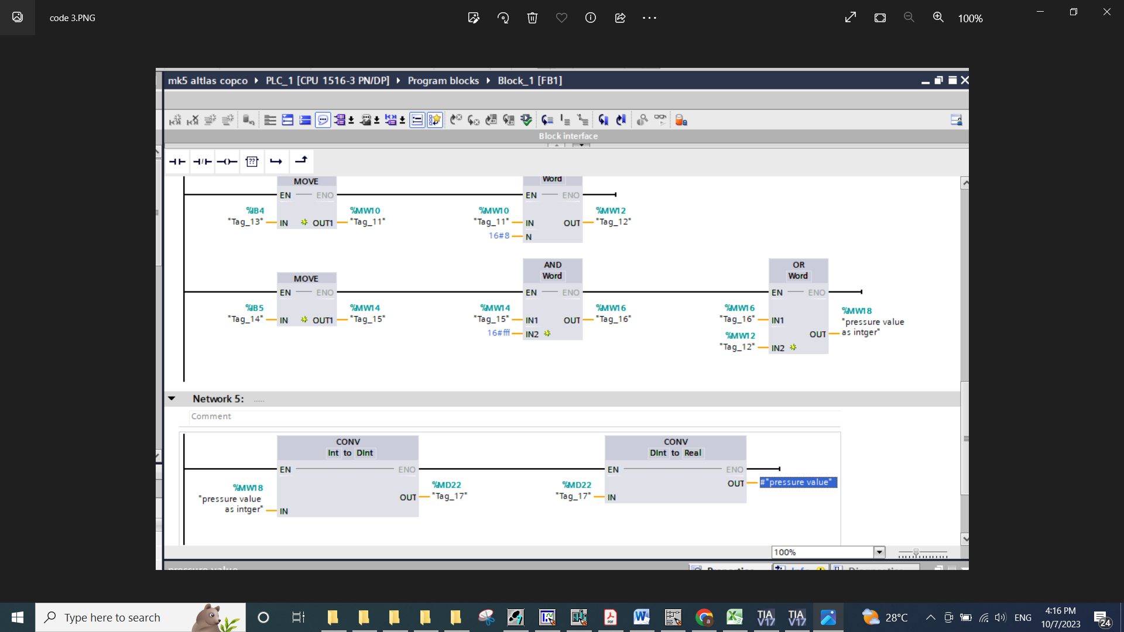Toggle the Windows Task View button
The height and width of the screenshot is (632, 1124).
tap(298, 617)
